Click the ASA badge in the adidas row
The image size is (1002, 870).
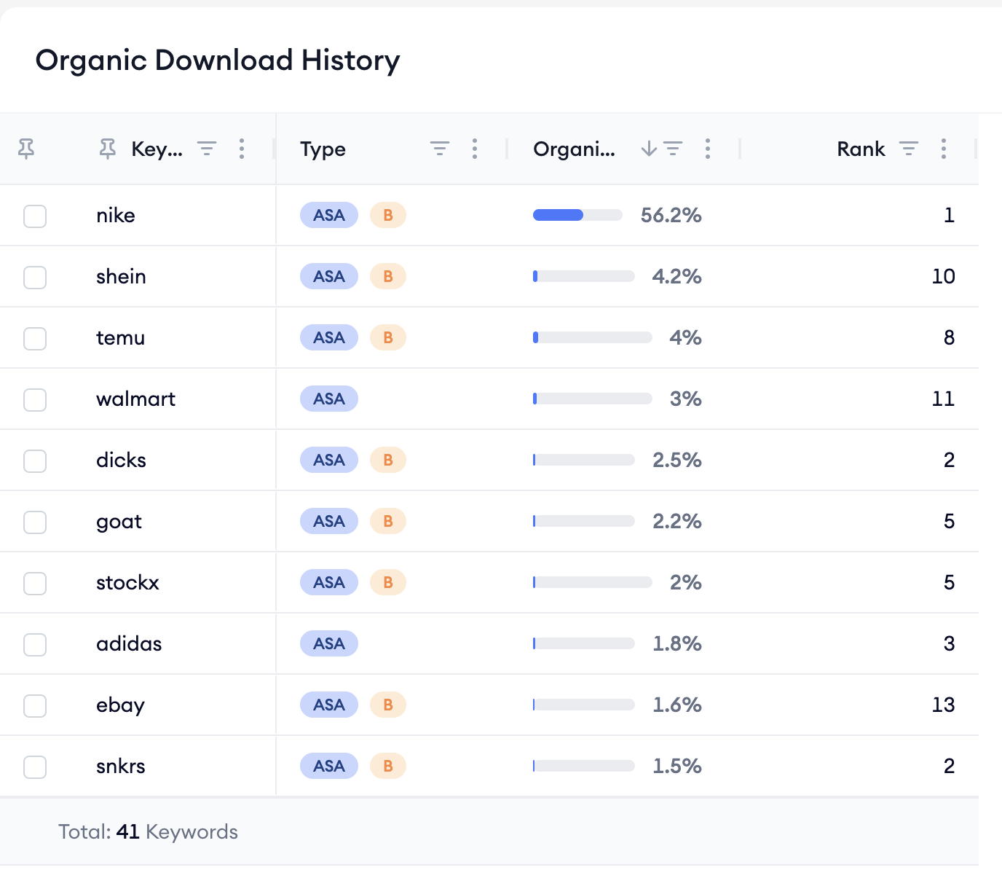coord(329,643)
